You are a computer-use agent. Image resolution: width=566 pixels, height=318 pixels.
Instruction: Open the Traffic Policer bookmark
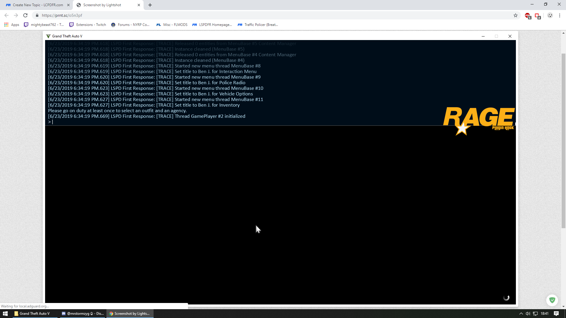coord(258,25)
